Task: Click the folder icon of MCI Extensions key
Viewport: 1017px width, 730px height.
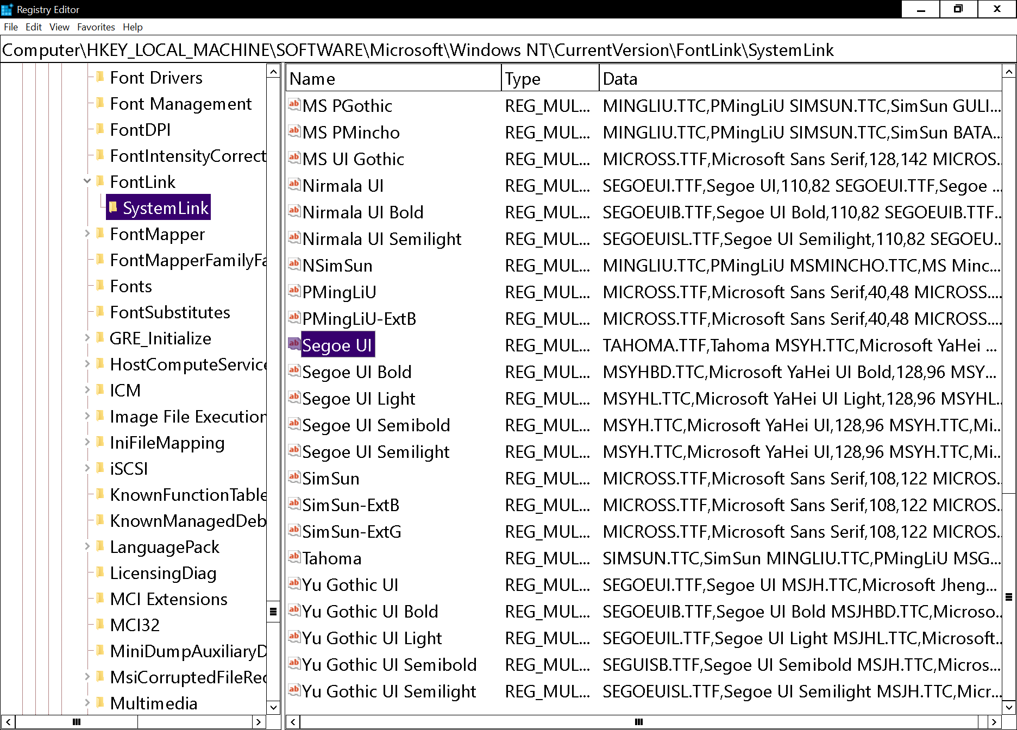Action: tap(100, 598)
